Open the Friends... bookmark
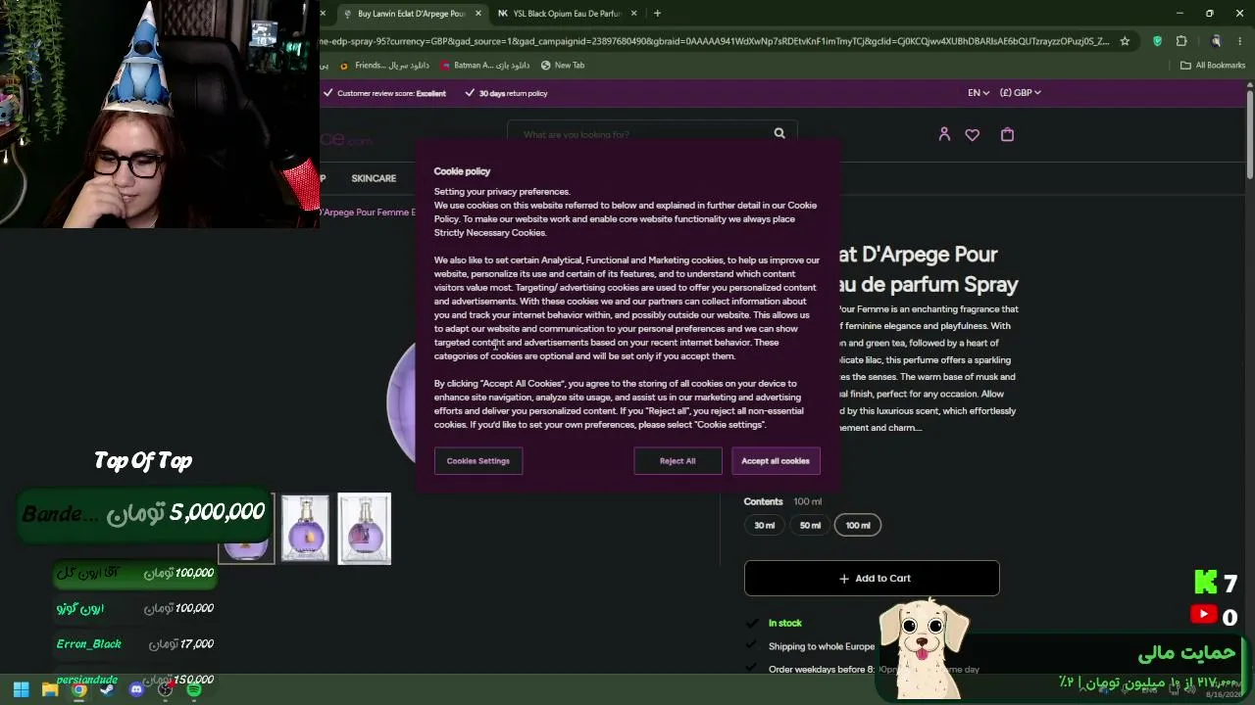Viewport: 1255px width, 705px height. coord(384,66)
